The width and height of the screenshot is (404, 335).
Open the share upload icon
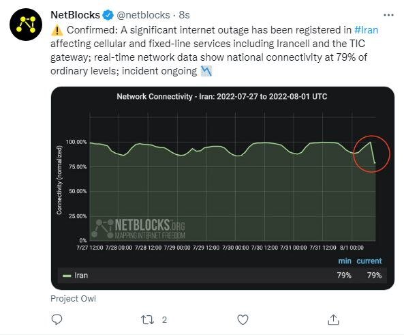[333, 319]
